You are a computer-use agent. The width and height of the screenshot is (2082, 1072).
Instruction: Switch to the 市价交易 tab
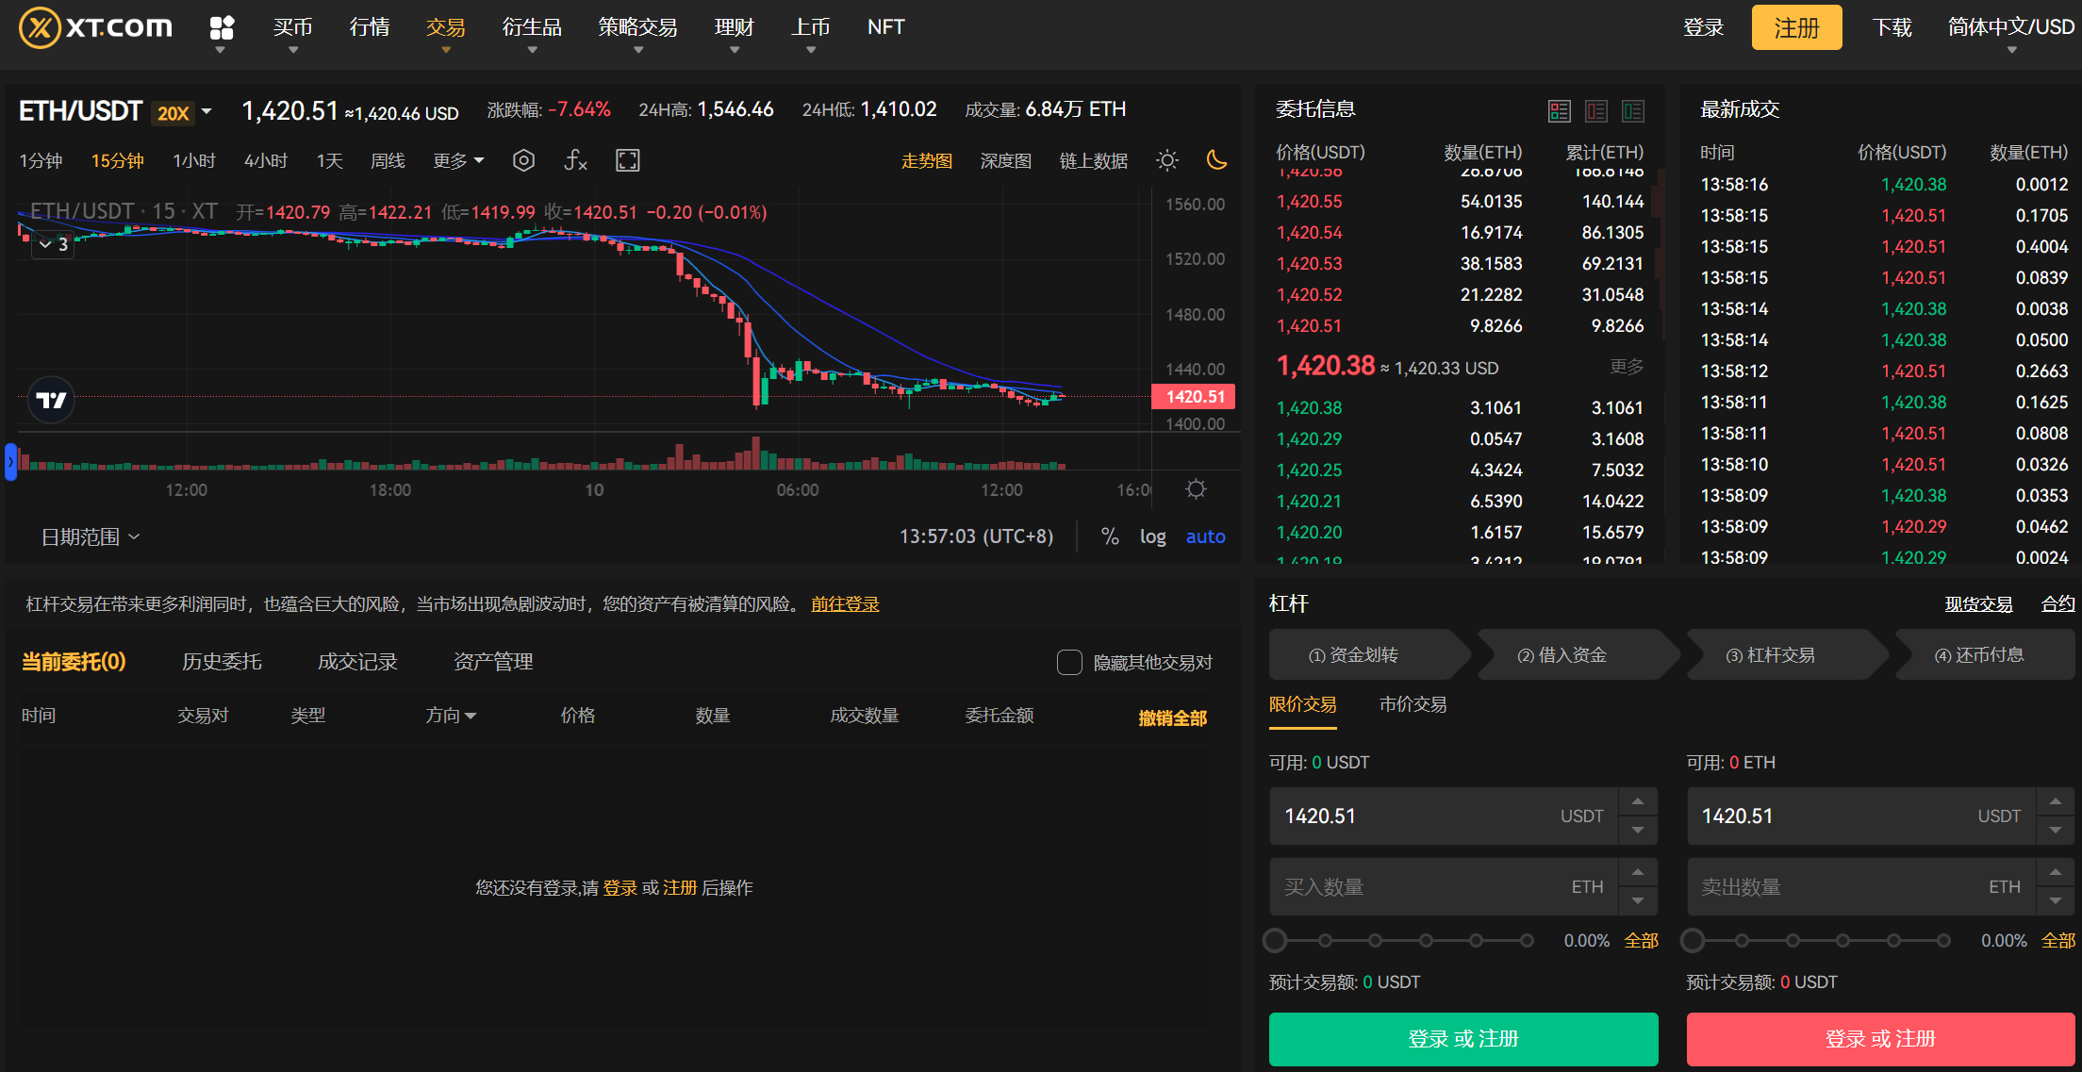tap(1412, 704)
